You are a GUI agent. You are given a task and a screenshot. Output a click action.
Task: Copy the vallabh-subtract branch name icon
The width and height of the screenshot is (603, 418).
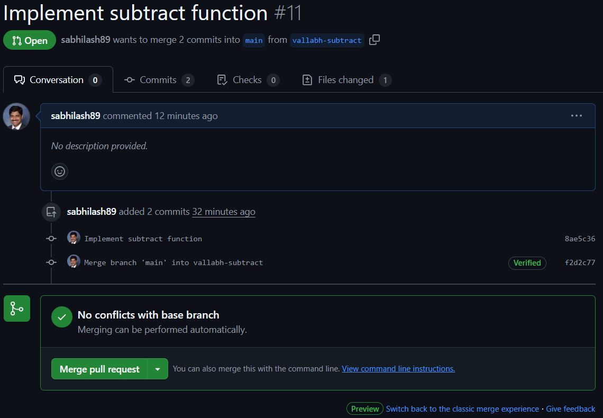(x=374, y=40)
